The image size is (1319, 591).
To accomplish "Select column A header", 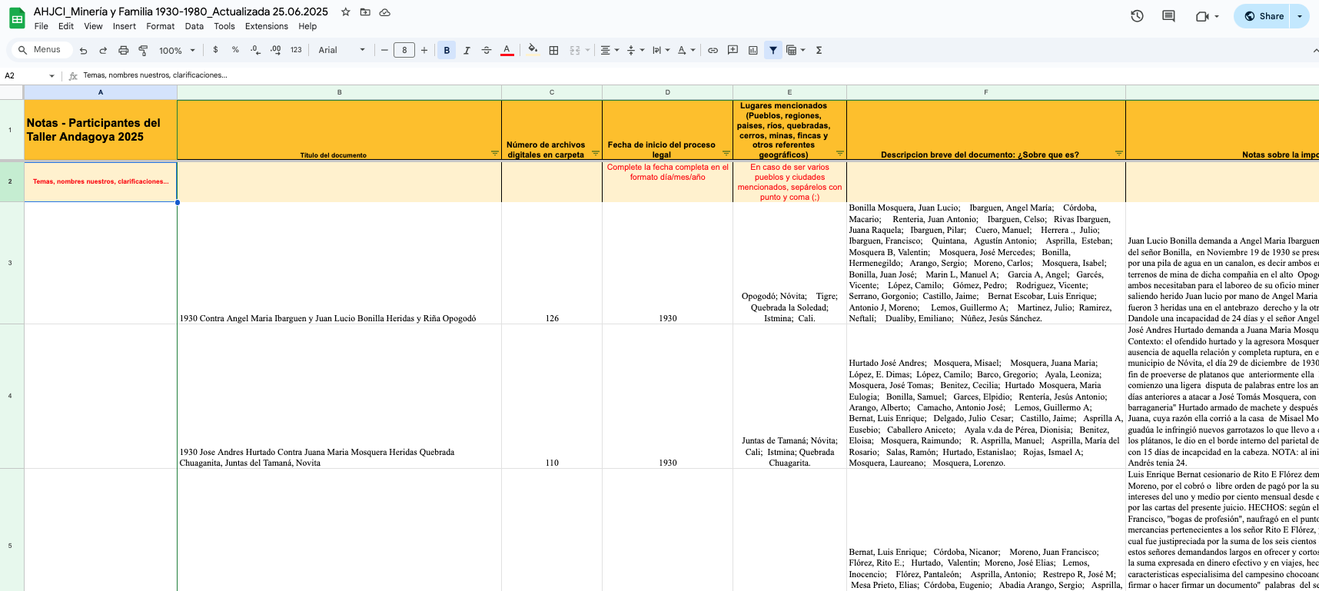I will pyautogui.click(x=101, y=92).
